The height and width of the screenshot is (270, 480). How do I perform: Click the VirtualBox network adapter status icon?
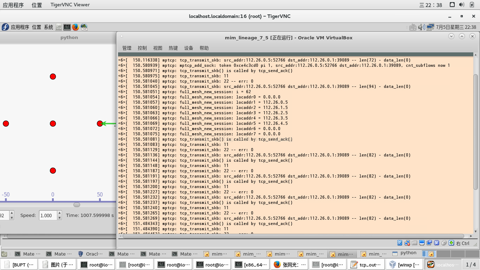pos(407,243)
